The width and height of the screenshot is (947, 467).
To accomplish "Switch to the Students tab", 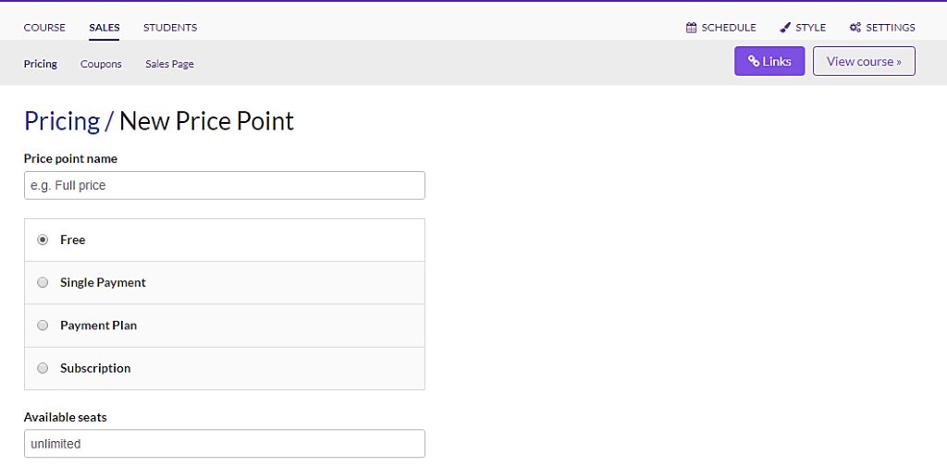I will [x=170, y=27].
